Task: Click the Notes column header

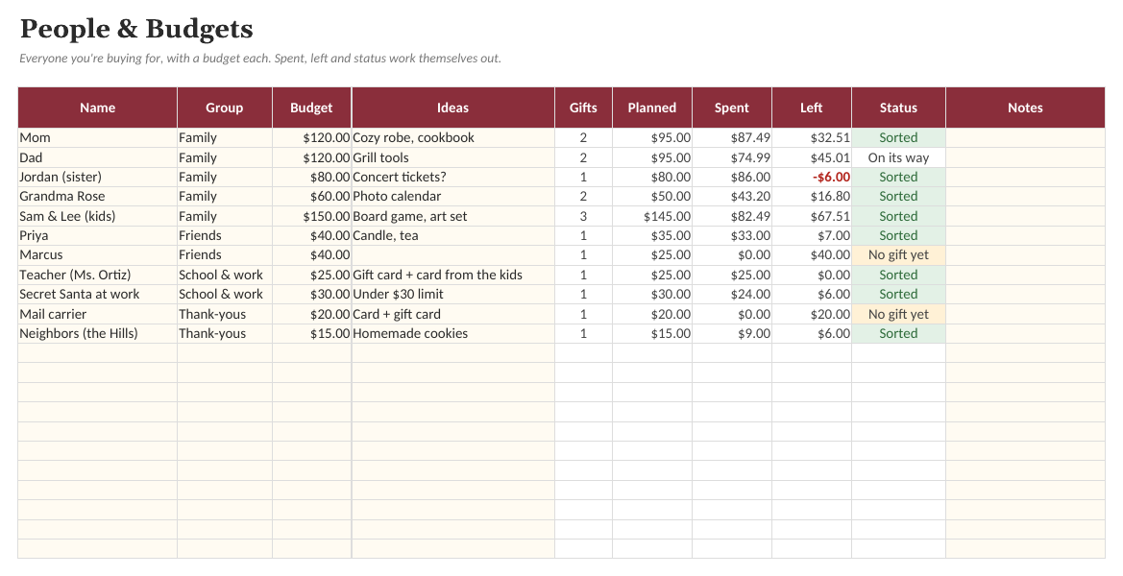Action: click(1025, 108)
